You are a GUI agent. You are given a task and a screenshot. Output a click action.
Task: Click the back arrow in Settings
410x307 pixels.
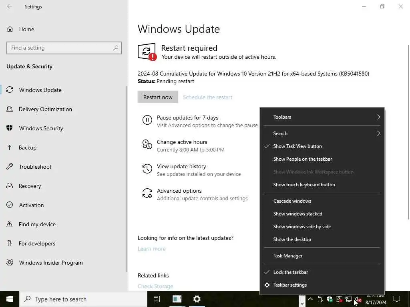(10, 6)
